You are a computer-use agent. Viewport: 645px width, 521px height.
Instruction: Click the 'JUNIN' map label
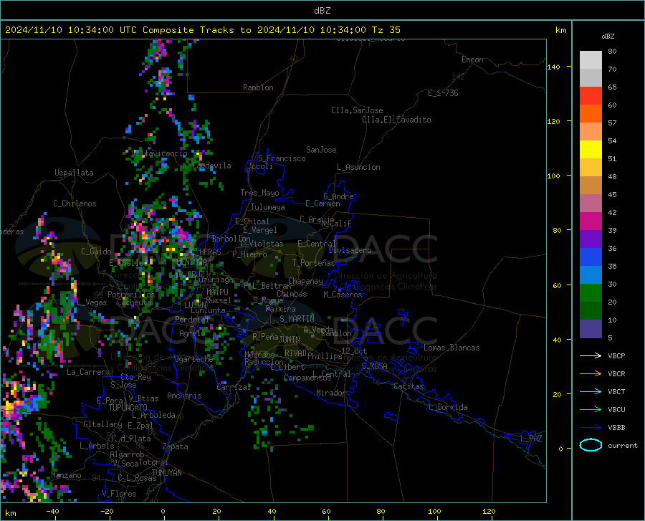[x=290, y=340]
